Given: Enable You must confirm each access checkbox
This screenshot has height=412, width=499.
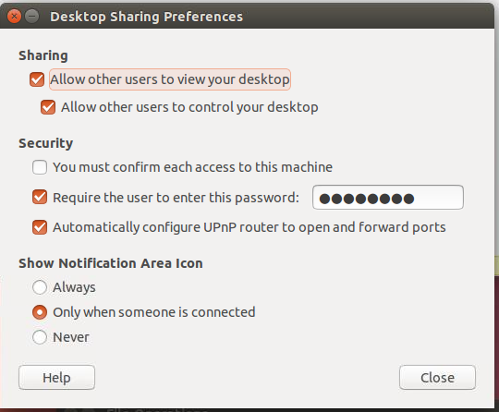Looking at the screenshot, I should (40, 167).
